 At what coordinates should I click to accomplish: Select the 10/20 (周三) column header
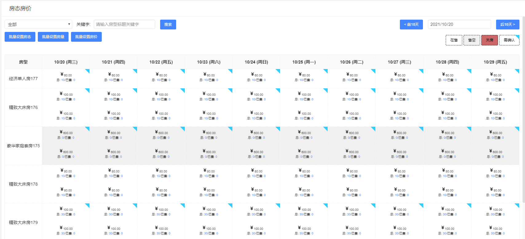66,62
